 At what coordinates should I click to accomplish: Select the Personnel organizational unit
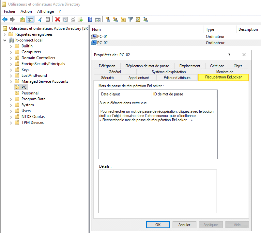point(30,93)
